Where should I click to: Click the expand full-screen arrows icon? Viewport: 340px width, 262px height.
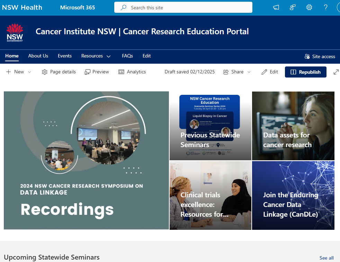pos(336,72)
